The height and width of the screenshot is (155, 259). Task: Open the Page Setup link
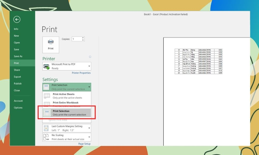84,144
